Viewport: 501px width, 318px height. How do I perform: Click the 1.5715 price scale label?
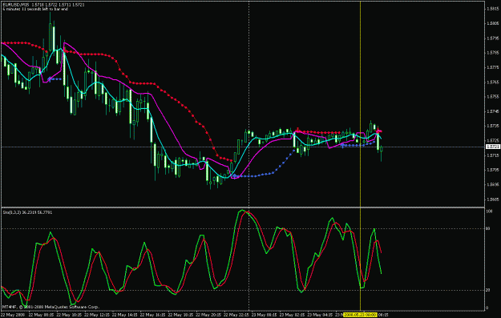(x=493, y=155)
